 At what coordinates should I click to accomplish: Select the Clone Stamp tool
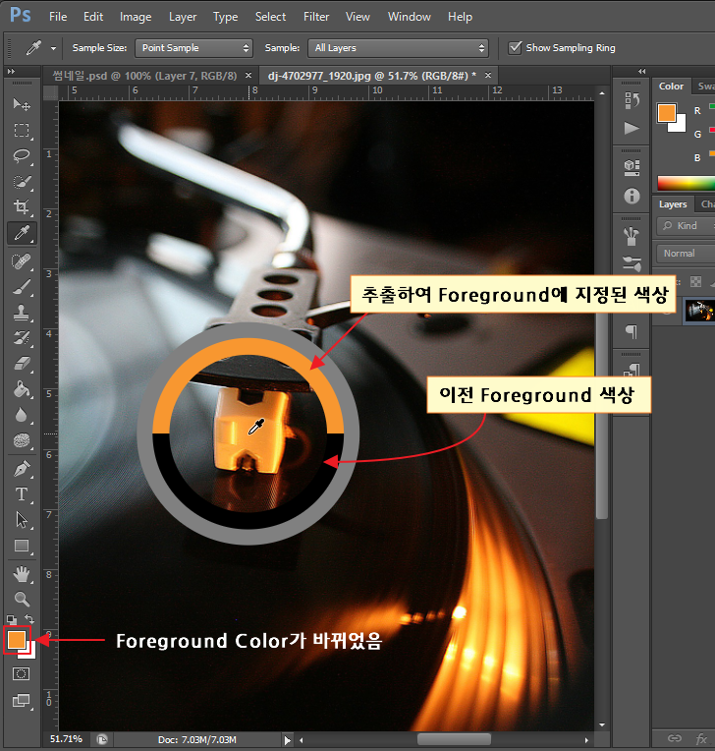click(x=21, y=313)
